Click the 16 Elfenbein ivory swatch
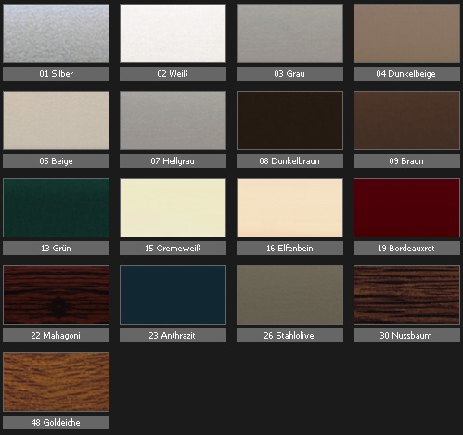The image size is (463, 435). pyautogui.click(x=289, y=208)
